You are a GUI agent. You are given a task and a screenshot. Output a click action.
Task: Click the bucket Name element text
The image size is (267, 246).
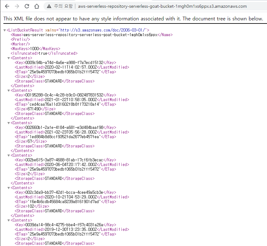[x=90, y=35]
